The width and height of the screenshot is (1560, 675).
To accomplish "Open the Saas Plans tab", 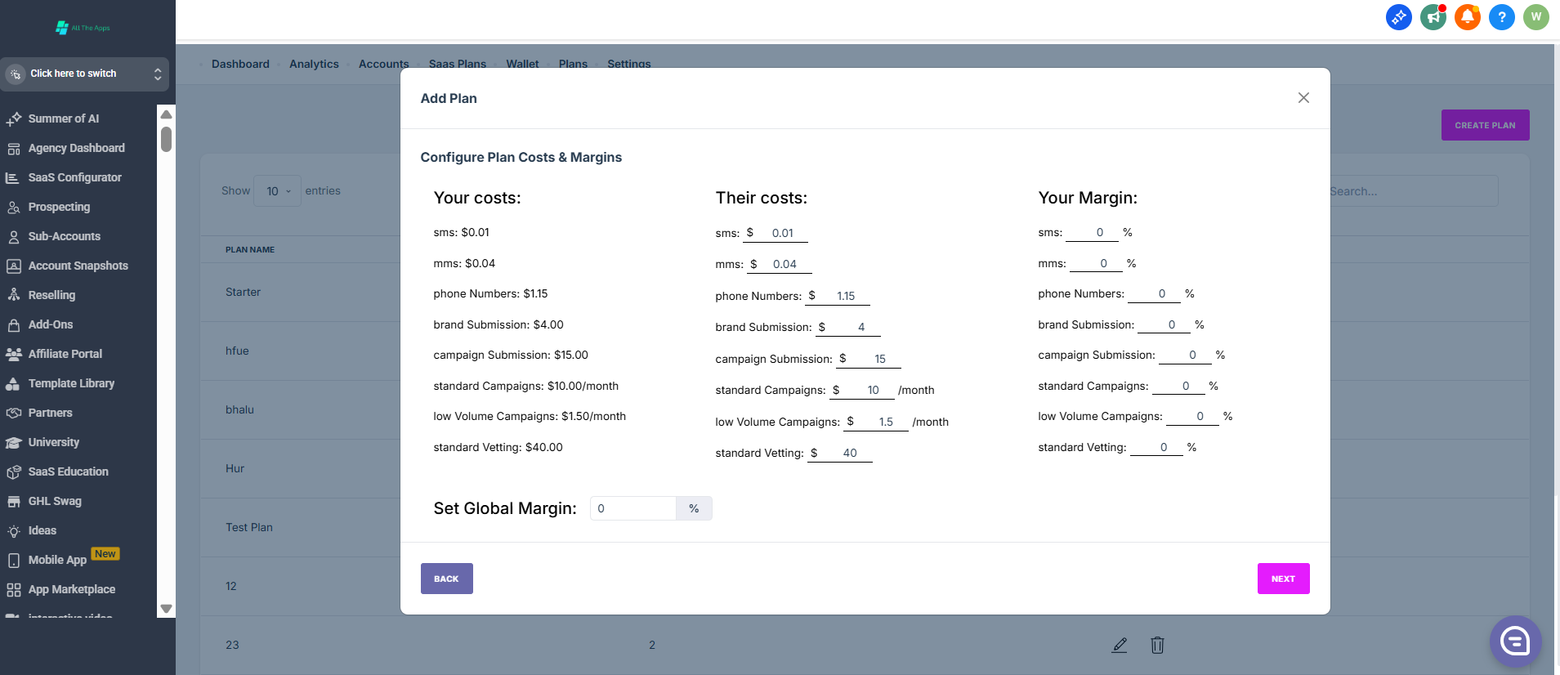I will click(x=458, y=64).
